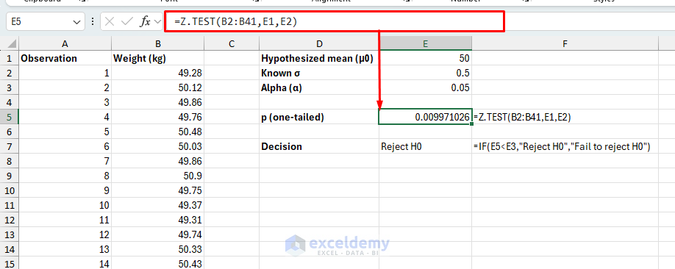The image size is (675, 269).
Task: Click cell E2 containing 0.5
Action: click(425, 73)
